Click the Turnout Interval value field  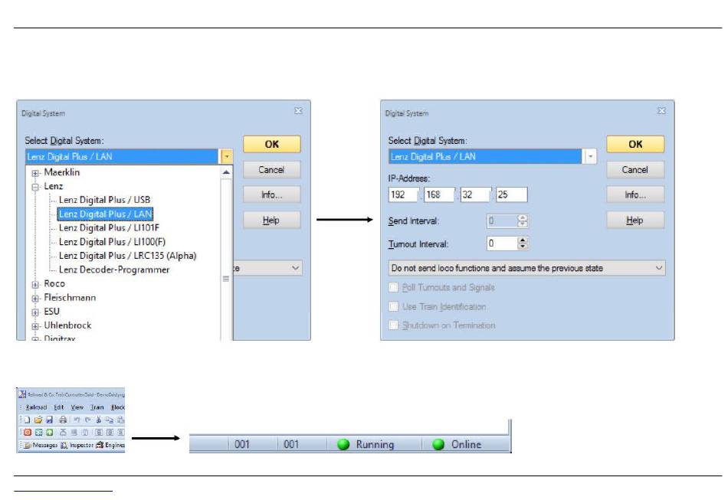coord(502,243)
